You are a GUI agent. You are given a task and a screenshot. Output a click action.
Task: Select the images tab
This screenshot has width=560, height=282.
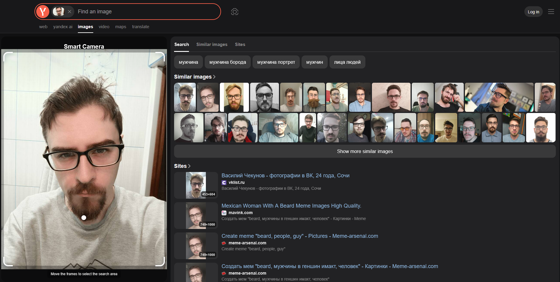tap(86, 27)
